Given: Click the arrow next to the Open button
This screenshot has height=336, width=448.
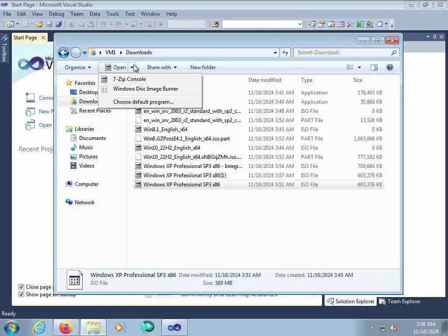Looking at the screenshot, I should pyautogui.click(x=132, y=67).
